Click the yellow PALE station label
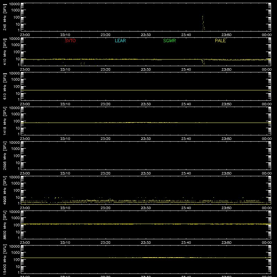The image size is (277, 277). pos(220,41)
